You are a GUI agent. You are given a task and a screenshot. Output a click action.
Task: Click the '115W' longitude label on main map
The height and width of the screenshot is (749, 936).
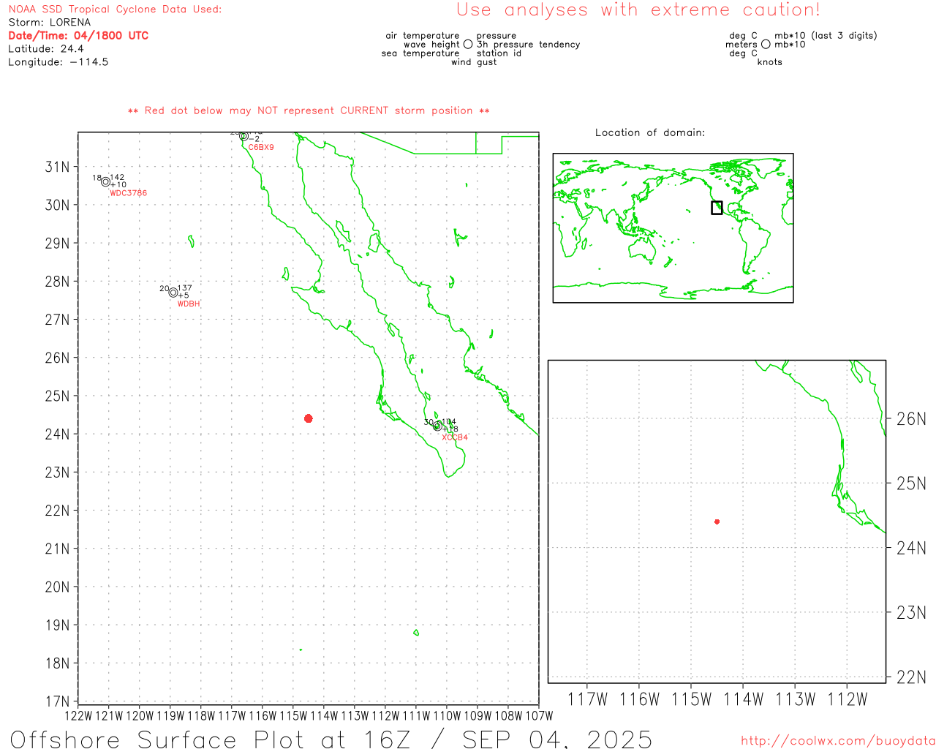(x=293, y=716)
